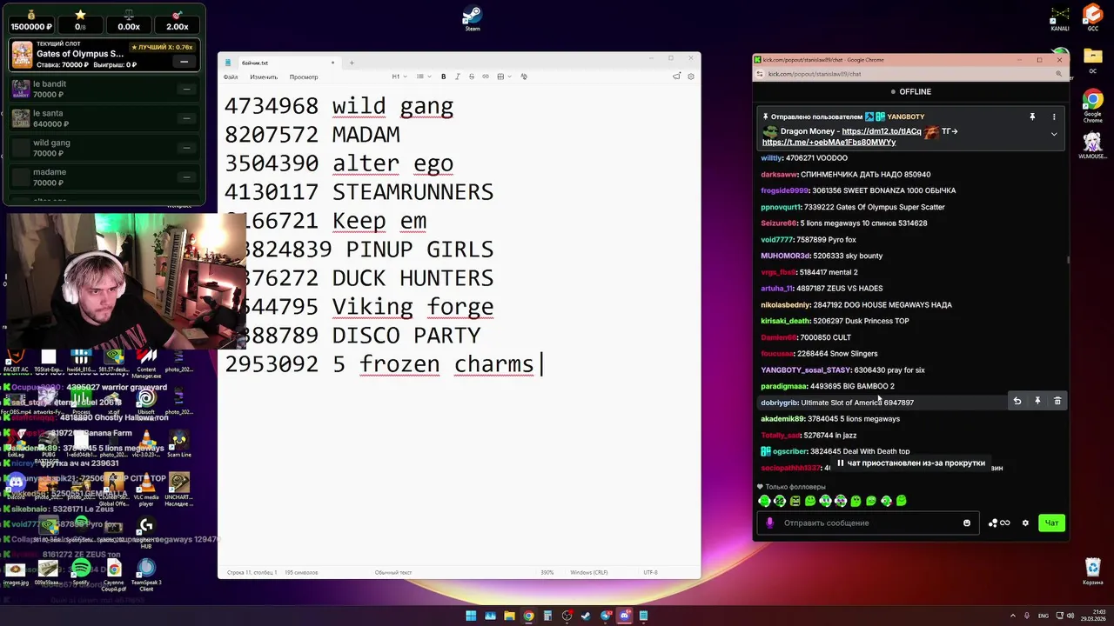1114x626 pixels.
Task: Open the TeamSpeak 3 Client shortcut
Action: click(x=146, y=576)
